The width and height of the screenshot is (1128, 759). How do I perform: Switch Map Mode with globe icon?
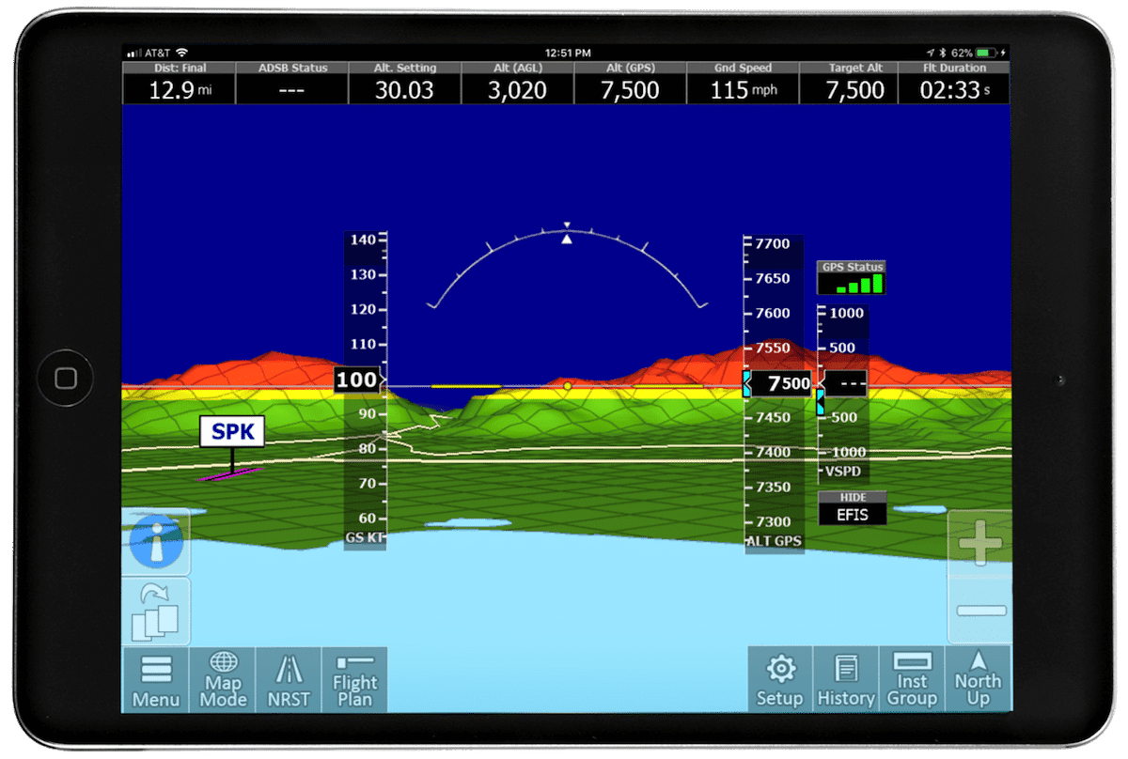coord(223,680)
